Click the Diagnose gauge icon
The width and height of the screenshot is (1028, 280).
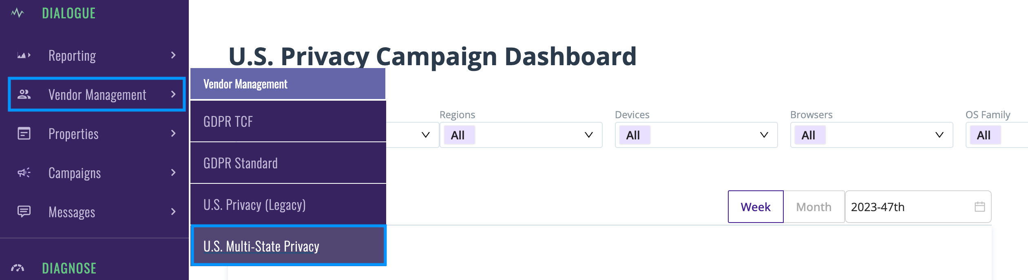tap(17, 268)
